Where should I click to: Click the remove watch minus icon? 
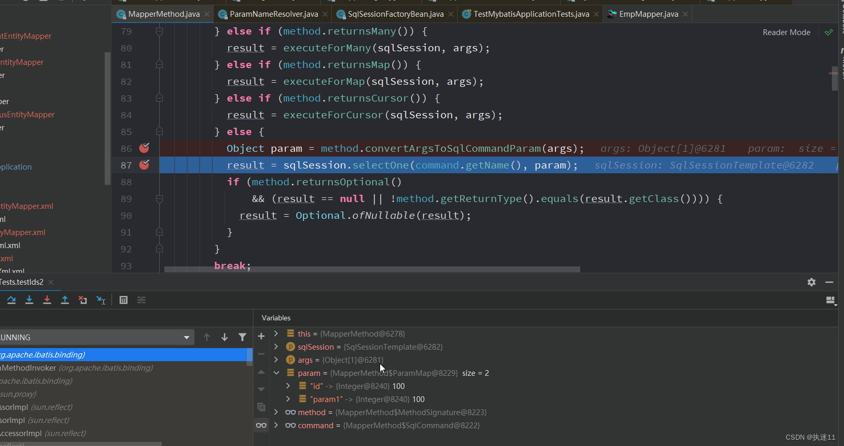[x=261, y=354]
